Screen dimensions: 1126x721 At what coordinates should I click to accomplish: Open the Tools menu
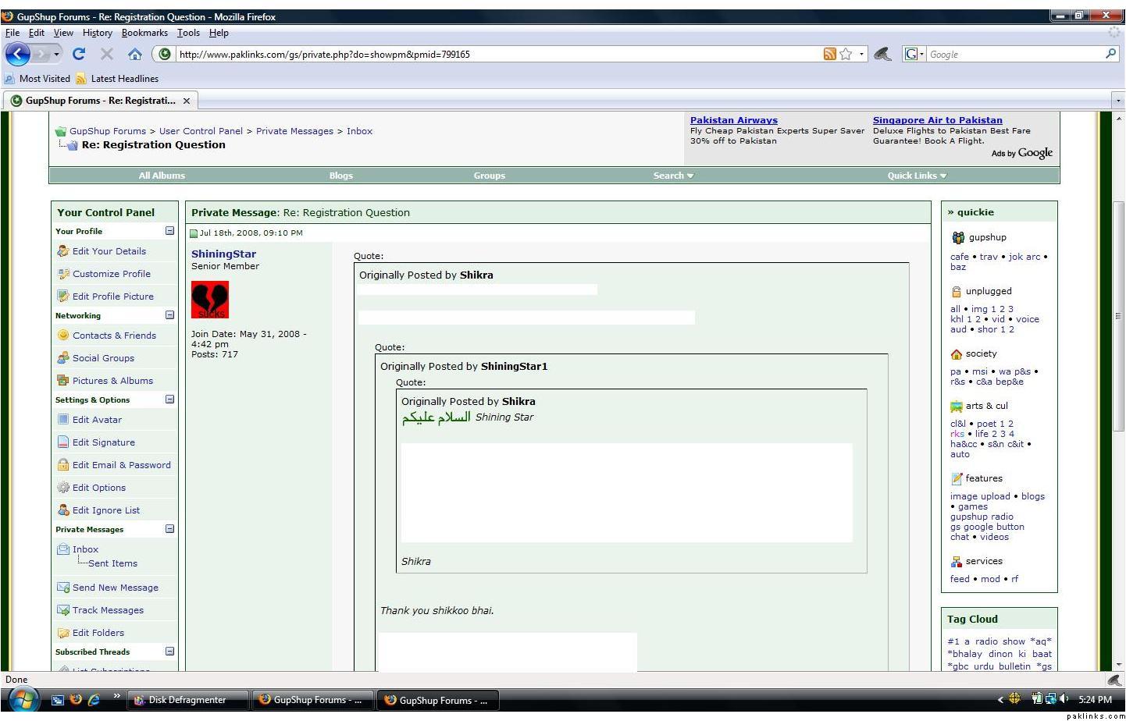coord(188,33)
